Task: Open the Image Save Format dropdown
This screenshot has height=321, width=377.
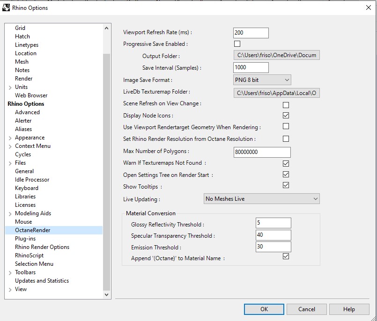Action: click(x=262, y=80)
